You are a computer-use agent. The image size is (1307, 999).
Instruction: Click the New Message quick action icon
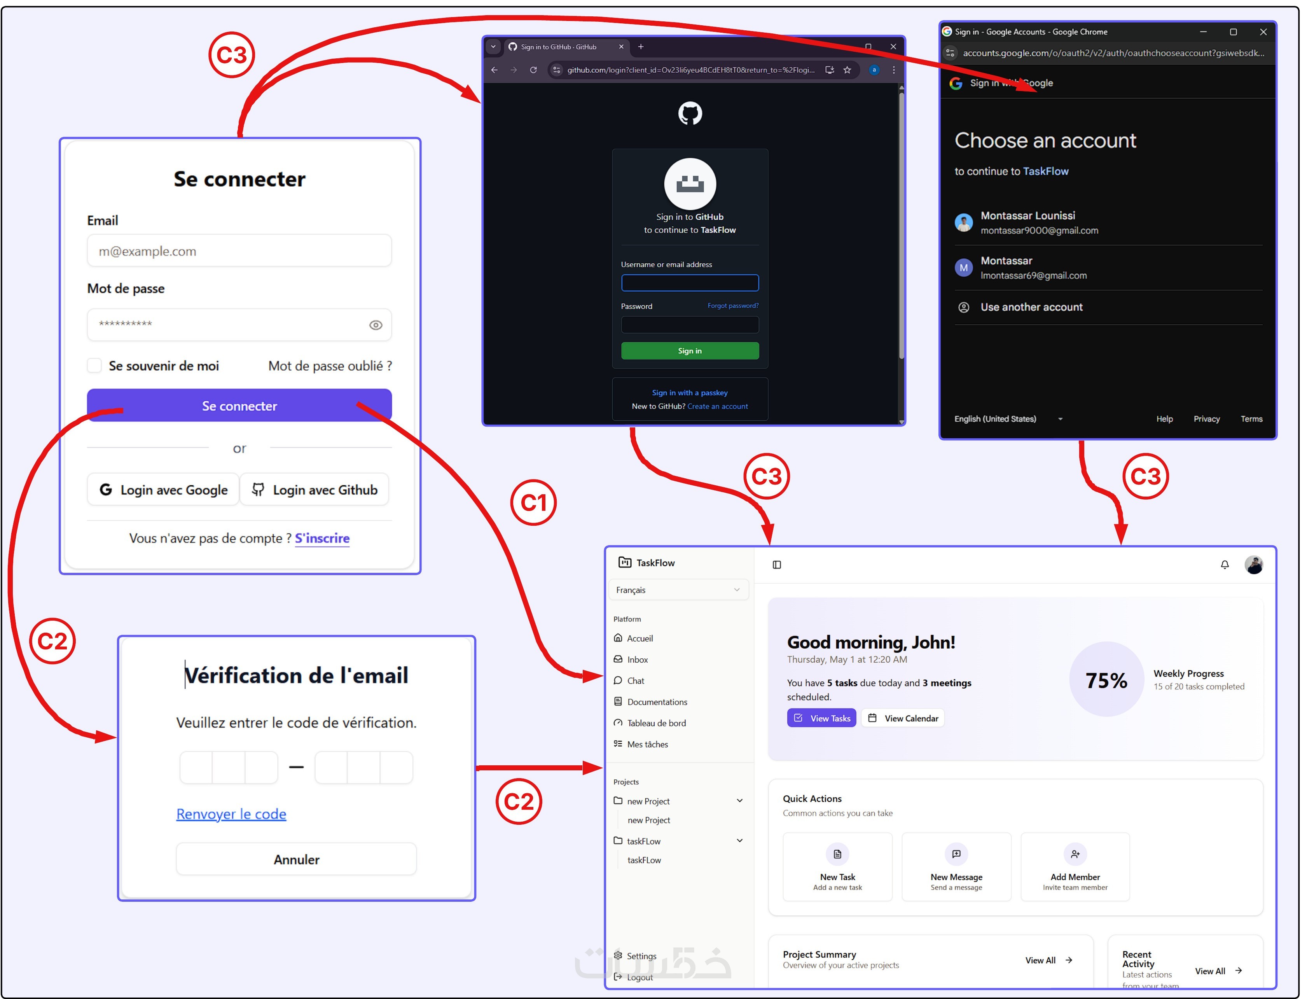956,854
